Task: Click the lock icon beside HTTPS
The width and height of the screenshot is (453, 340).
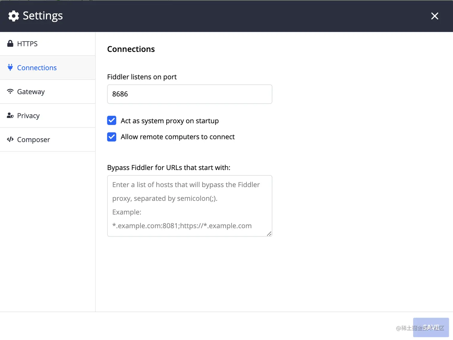Action: point(10,43)
